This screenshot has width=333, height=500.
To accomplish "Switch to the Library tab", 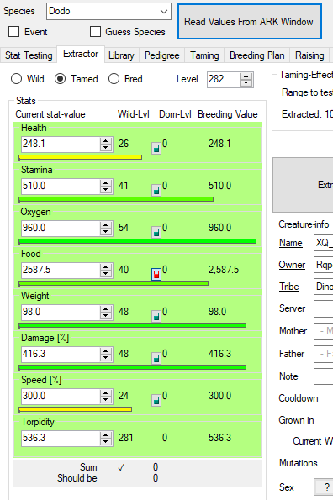I will point(121,55).
